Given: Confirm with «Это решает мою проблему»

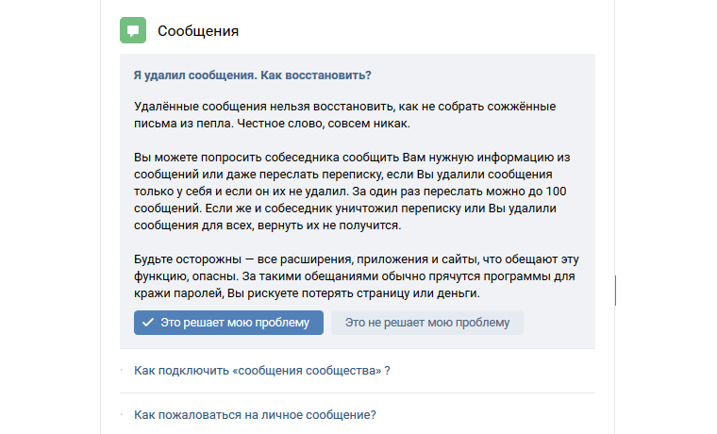Looking at the screenshot, I should coord(228,323).
